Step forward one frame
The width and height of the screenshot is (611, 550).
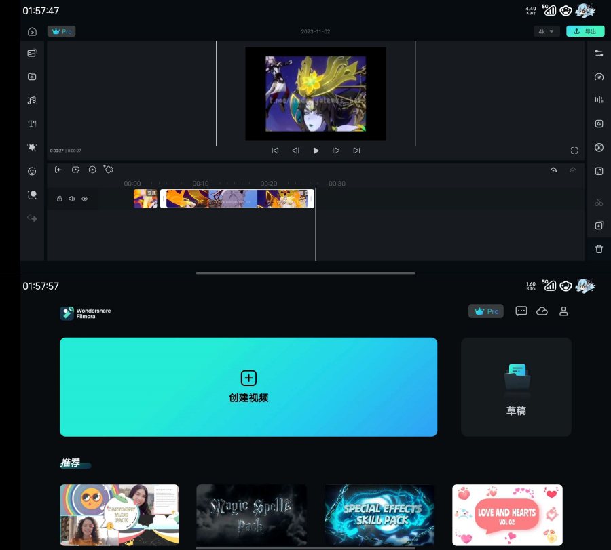(x=336, y=151)
